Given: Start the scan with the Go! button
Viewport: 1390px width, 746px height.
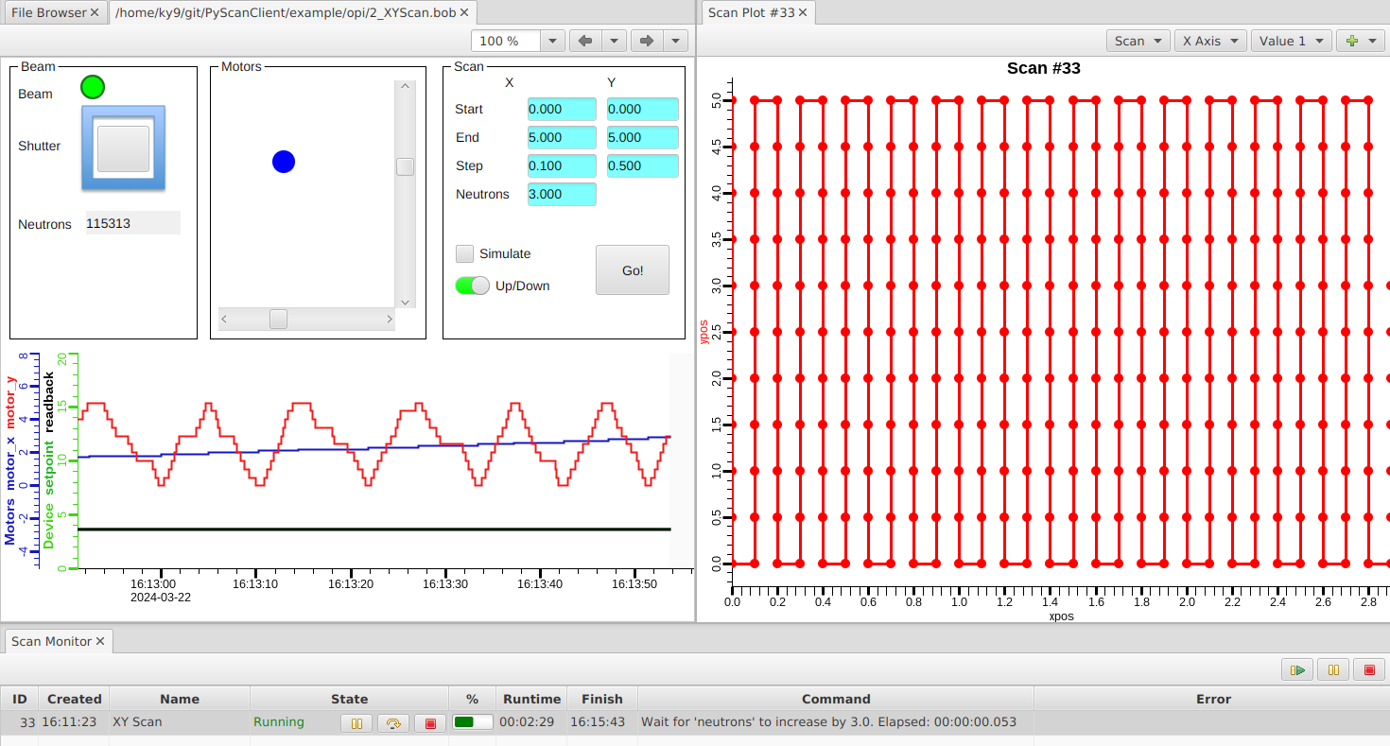Looking at the screenshot, I should (x=633, y=270).
